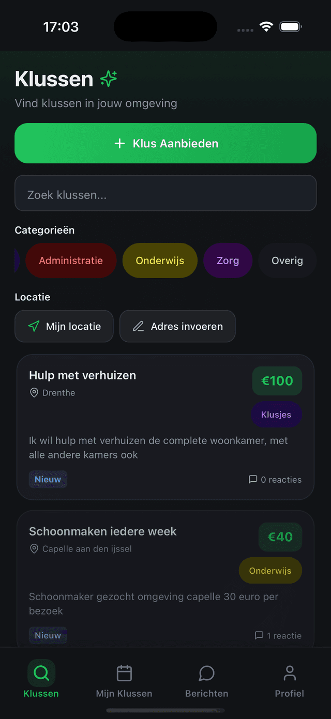Open the speech bubble Berichten icon
Screen dimensions: 331x719
(x=206, y=672)
